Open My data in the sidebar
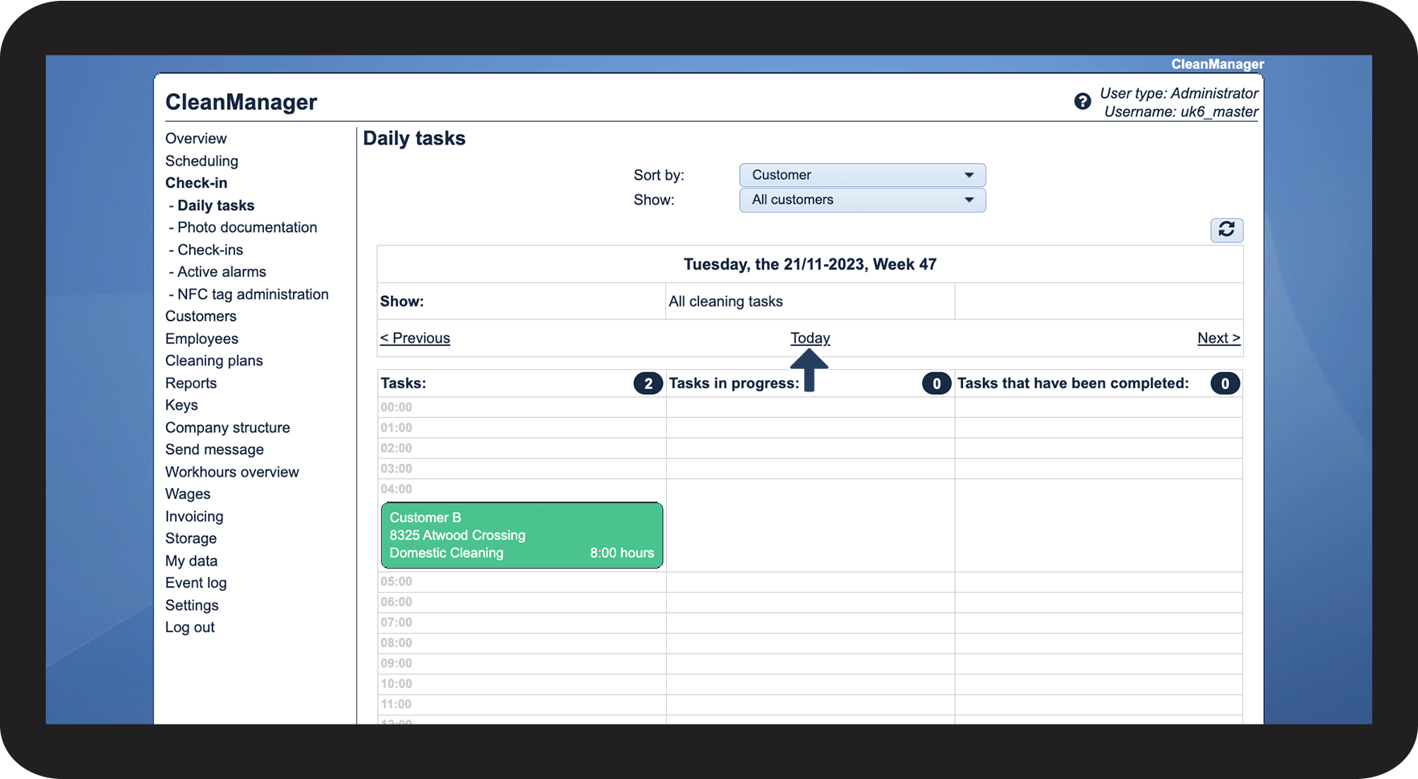 click(191, 561)
